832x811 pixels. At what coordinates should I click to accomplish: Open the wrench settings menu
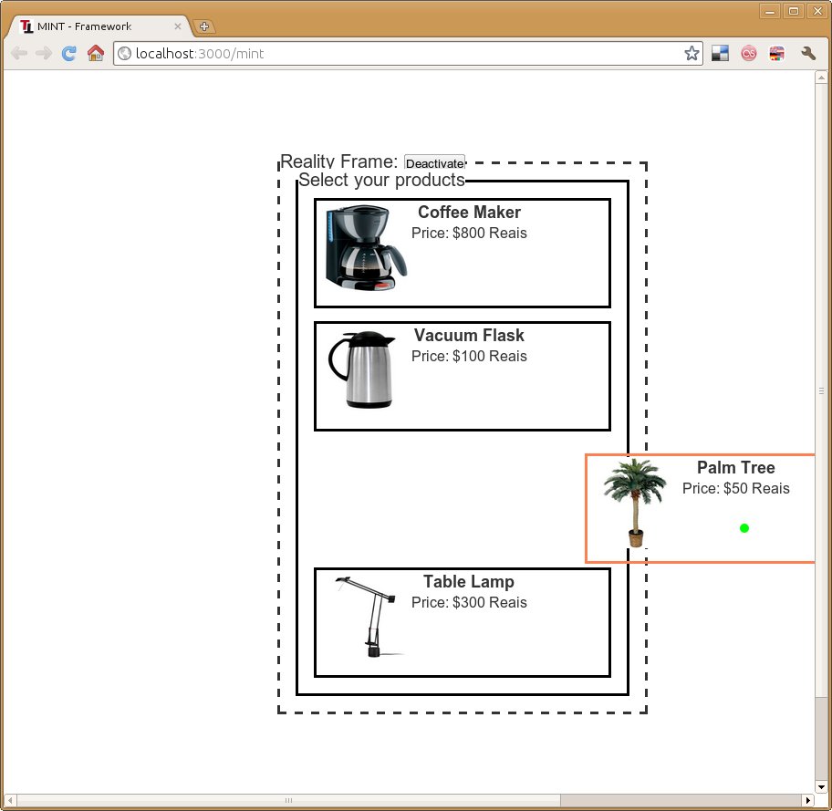click(807, 54)
